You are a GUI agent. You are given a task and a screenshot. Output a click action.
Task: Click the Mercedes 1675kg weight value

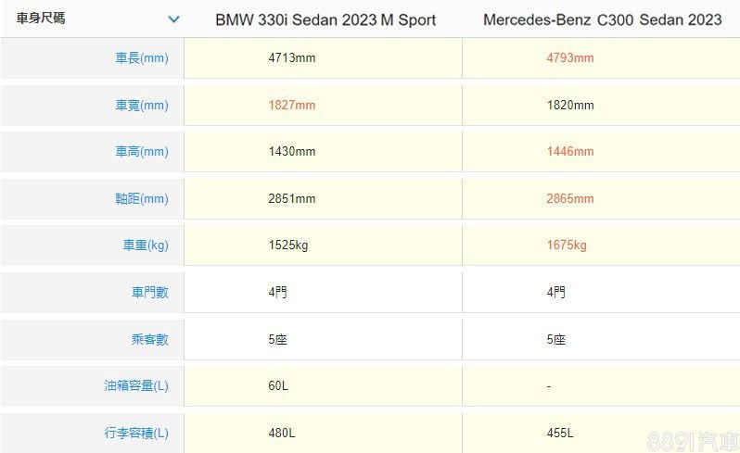click(567, 245)
